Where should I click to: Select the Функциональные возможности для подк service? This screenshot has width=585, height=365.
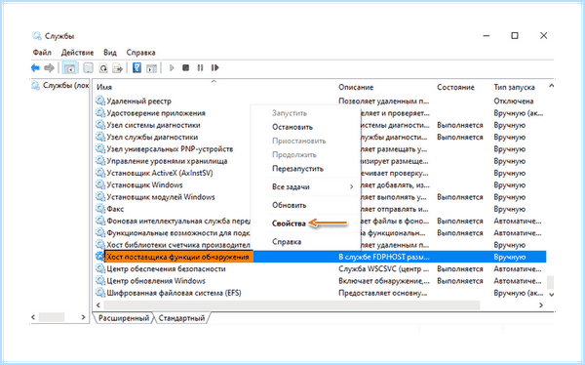point(178,232)
